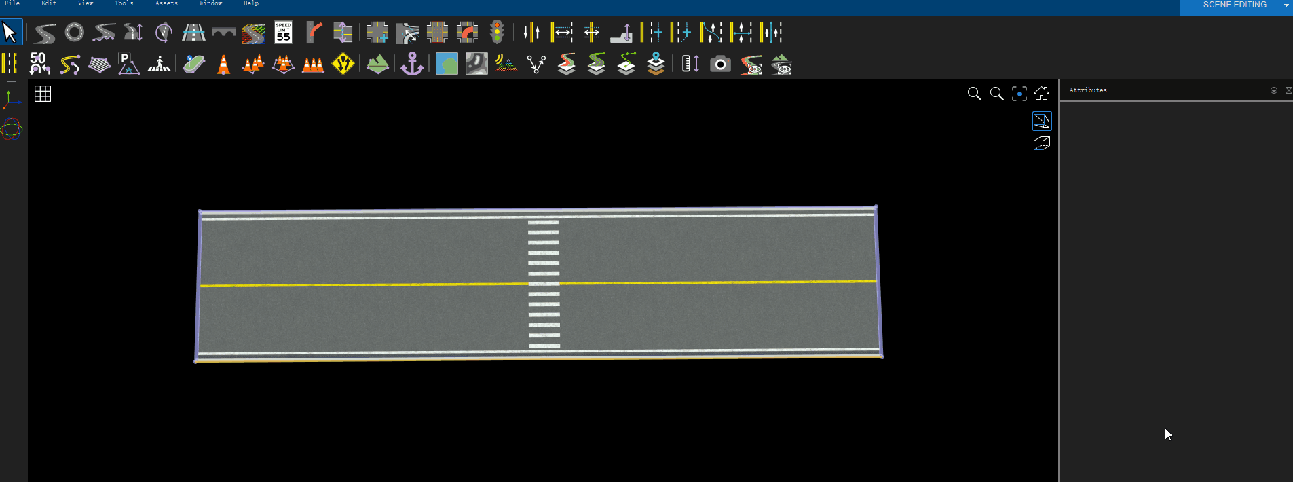Open the traffic Signal tool
The image size is (1293, 482).
(498, 33)
